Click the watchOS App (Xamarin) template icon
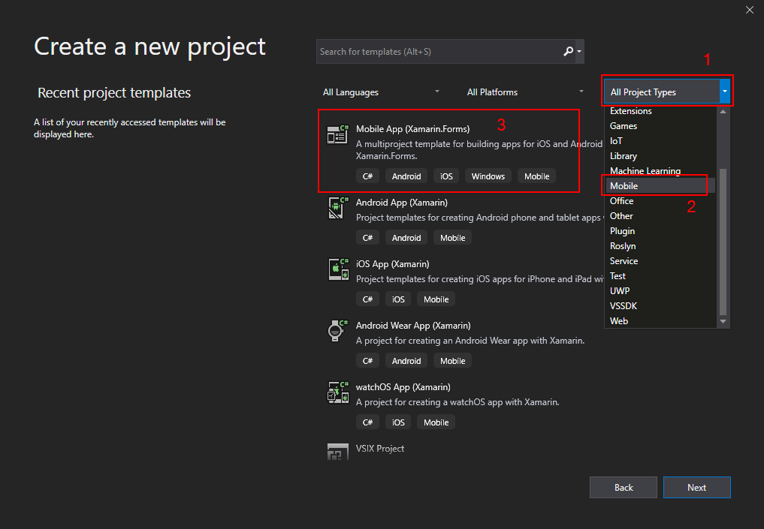Viewport: 764px width, 529px height. 338,392
